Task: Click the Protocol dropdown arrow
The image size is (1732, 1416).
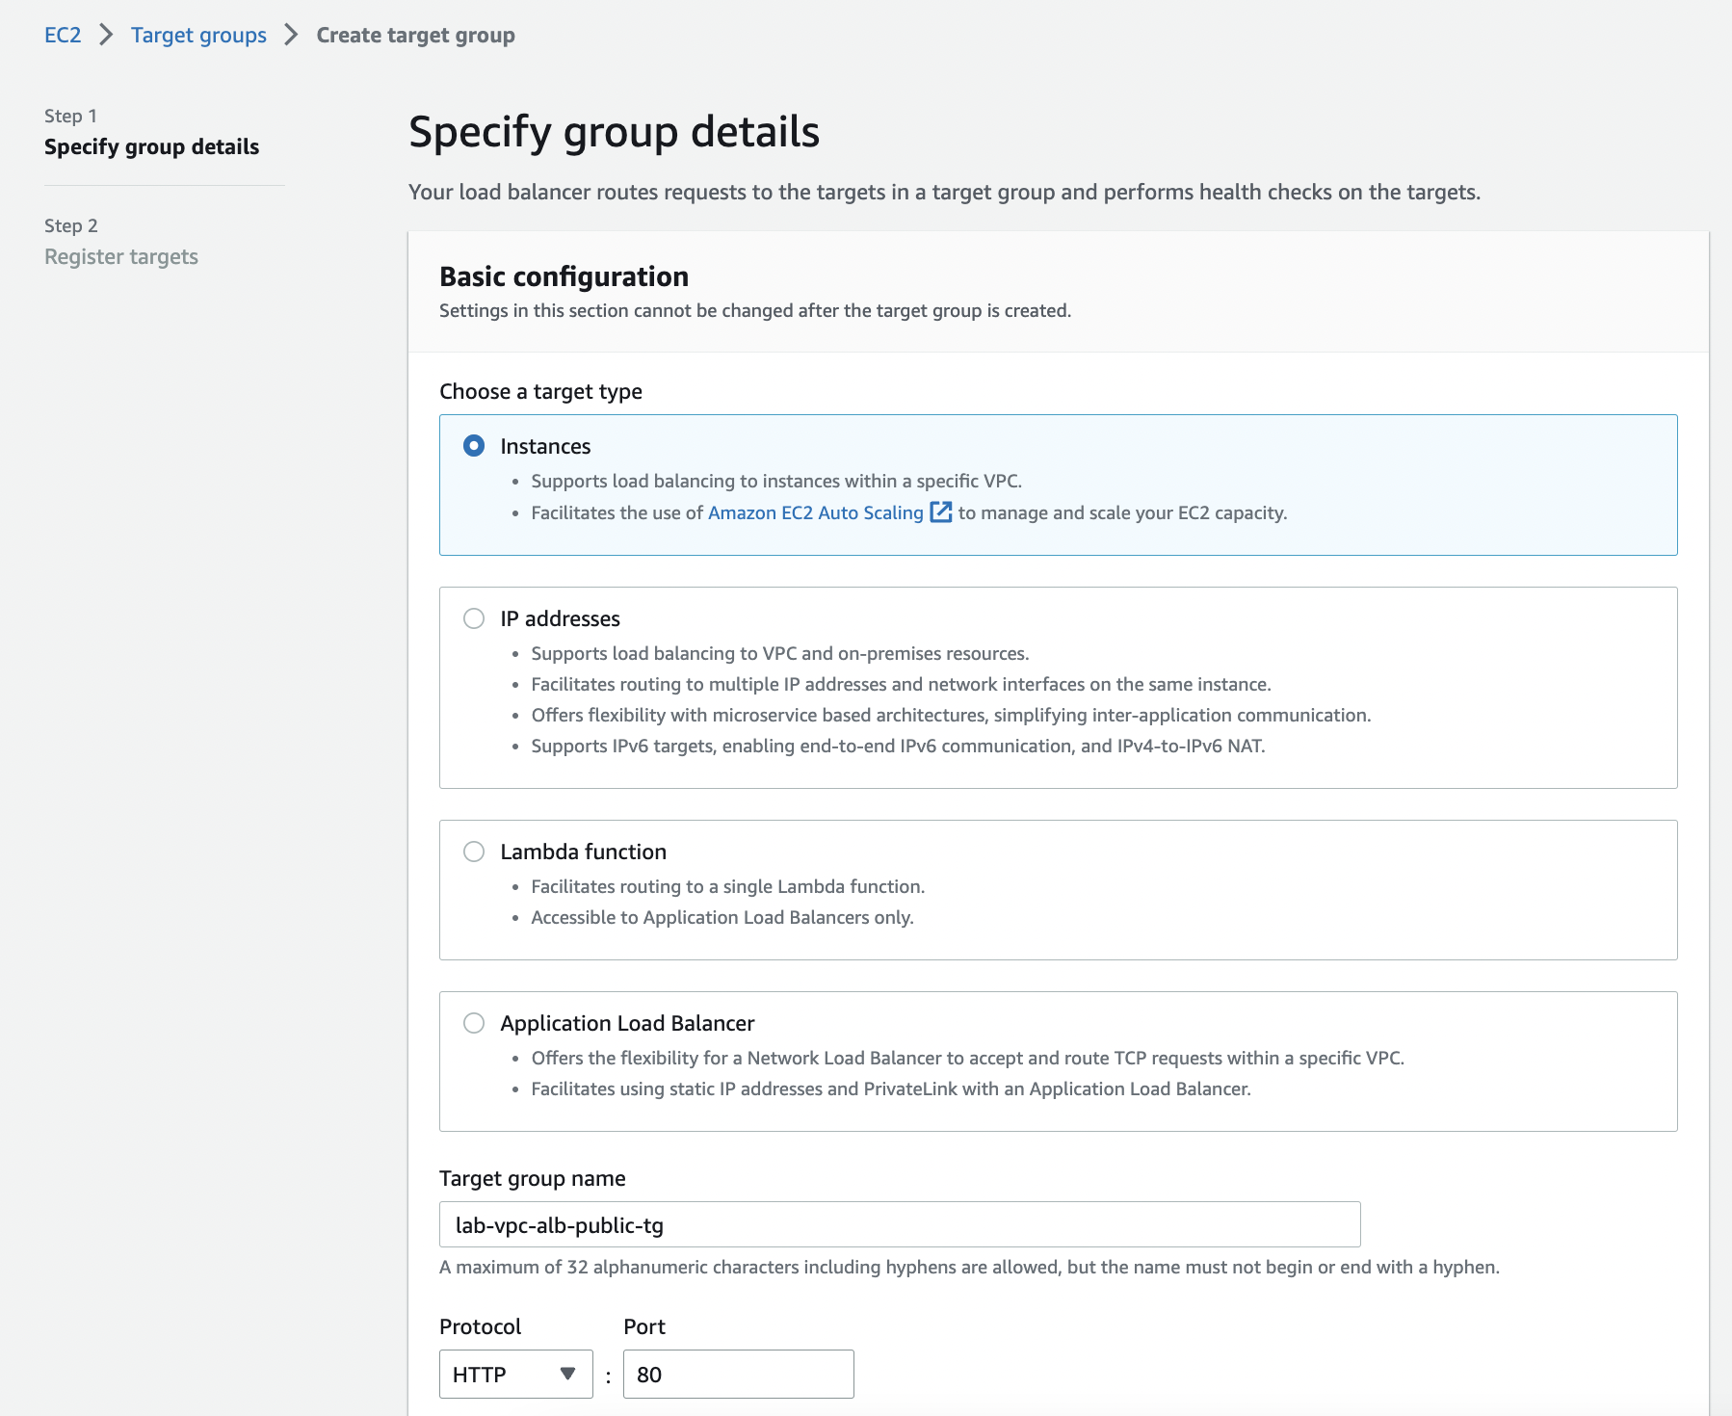Action: [x=568, y=1374]
